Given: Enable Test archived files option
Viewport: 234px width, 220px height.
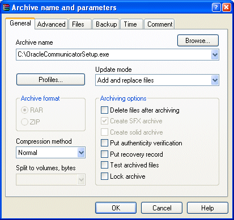Looking at the screenshot, I should point(104,165).
